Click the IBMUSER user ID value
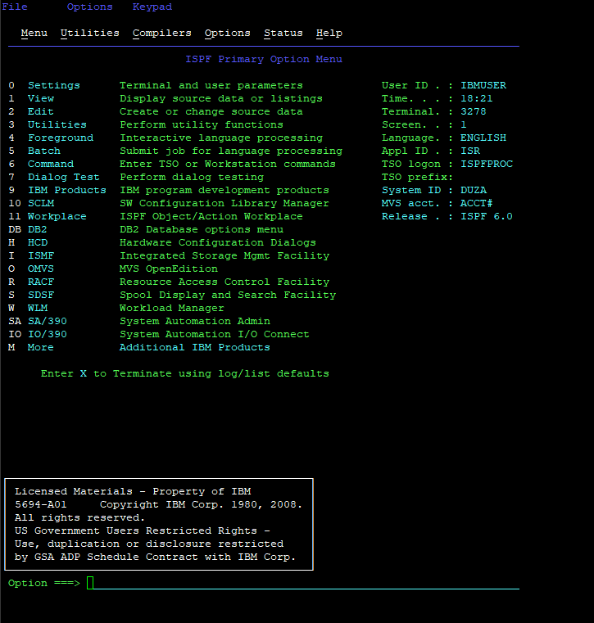This screenshot has width=594, height=623. pyautogui.click(x=483, y=85)
